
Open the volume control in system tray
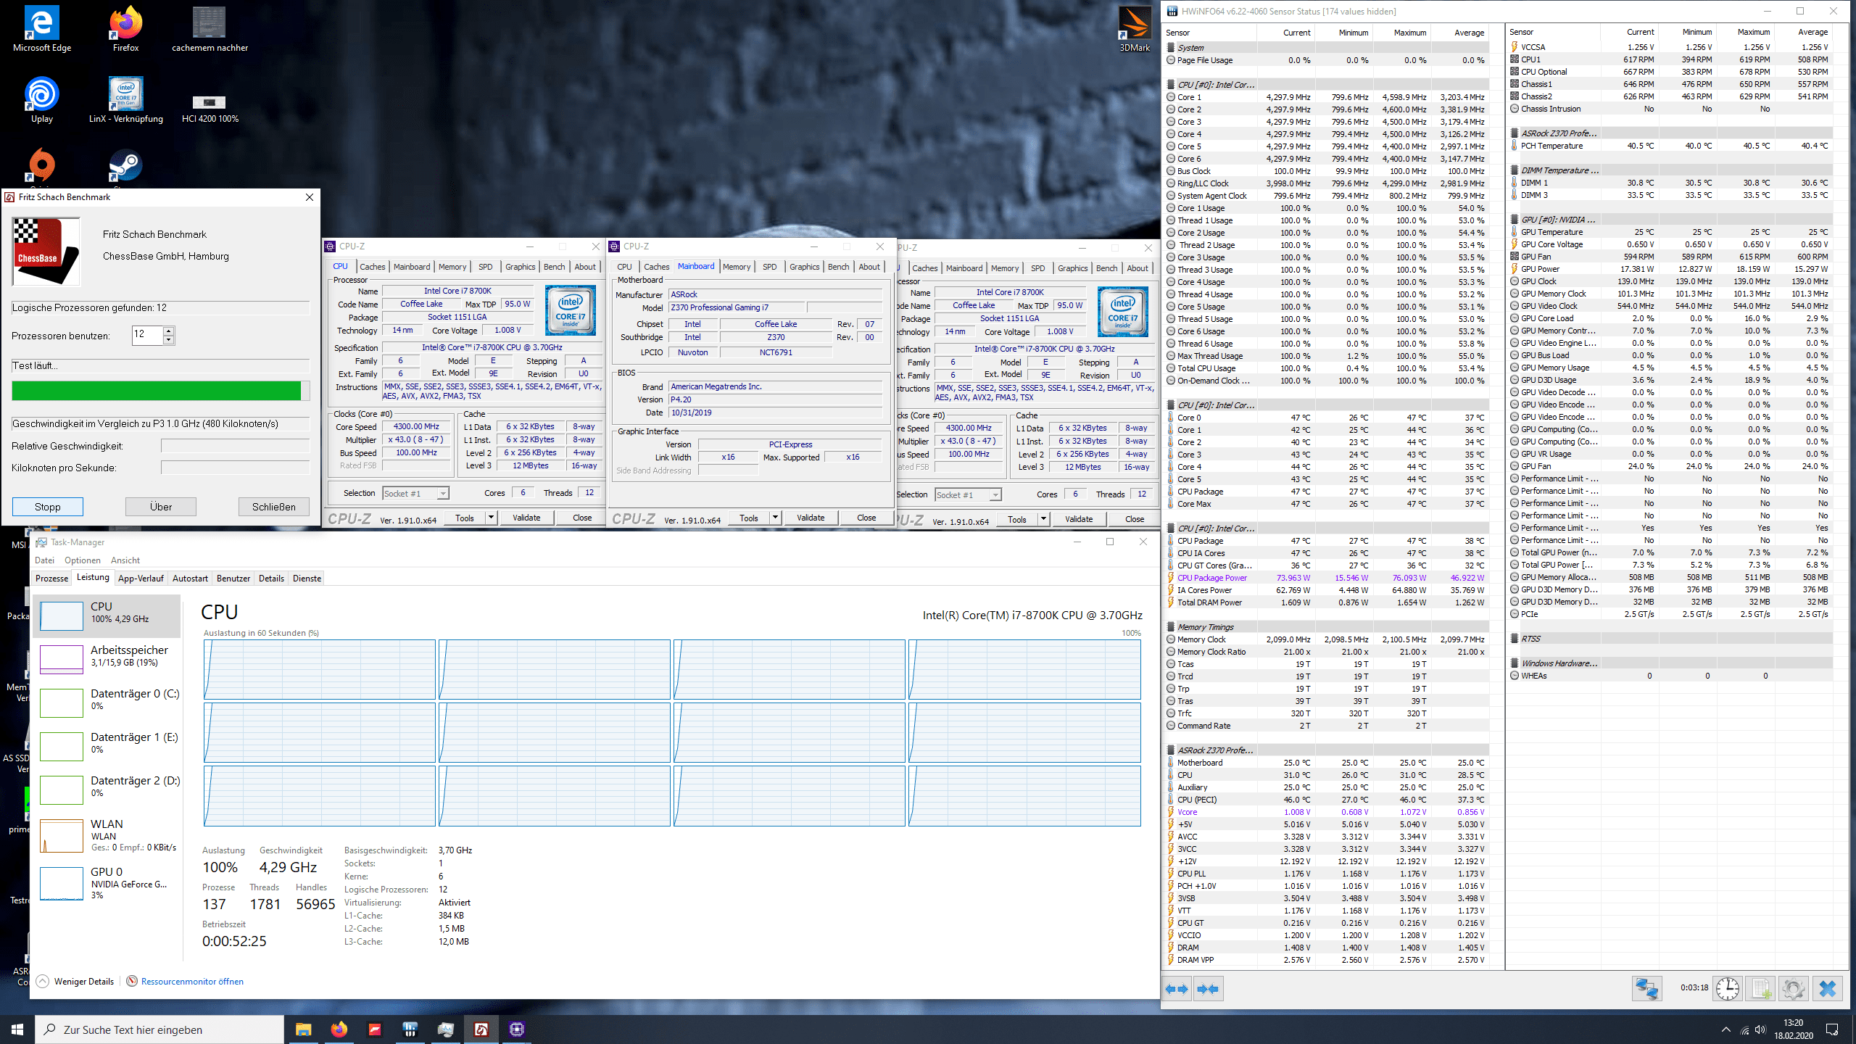coord(1760,1029)
